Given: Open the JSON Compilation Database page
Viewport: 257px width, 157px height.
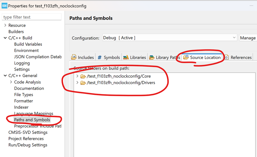Looking at the screenshot, I should pos(38,57).
